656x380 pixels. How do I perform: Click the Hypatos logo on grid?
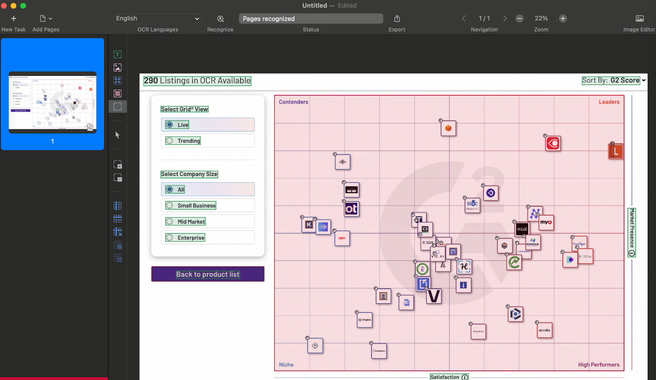(x=478, y=331)
